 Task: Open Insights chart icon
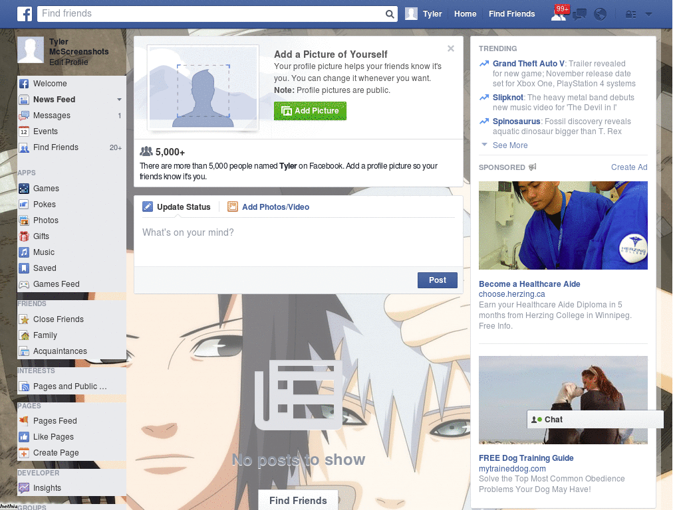(24, 488)
